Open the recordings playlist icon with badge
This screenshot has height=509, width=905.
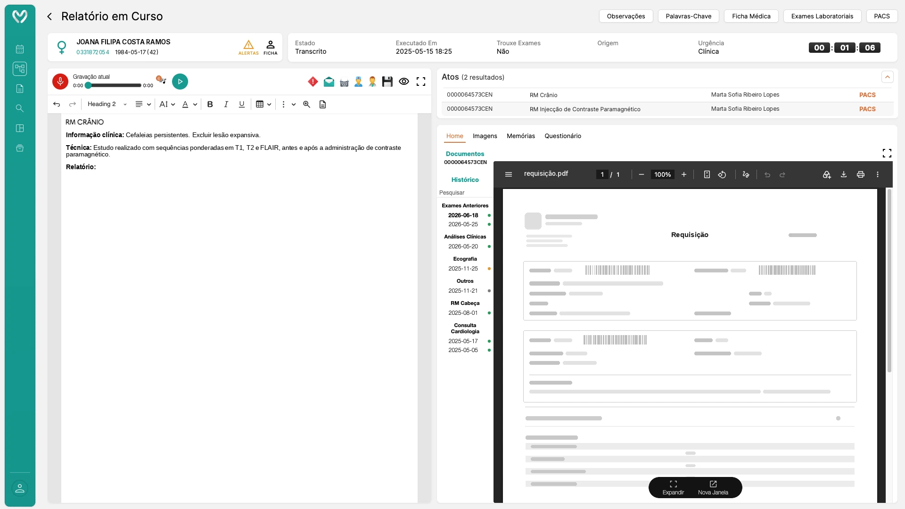pos(161,80)
